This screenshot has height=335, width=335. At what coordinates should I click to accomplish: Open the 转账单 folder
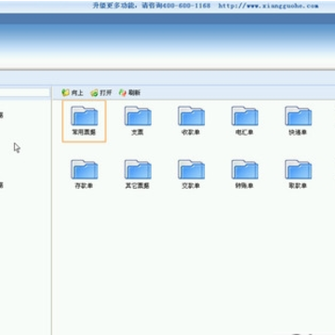click(245, 174)
